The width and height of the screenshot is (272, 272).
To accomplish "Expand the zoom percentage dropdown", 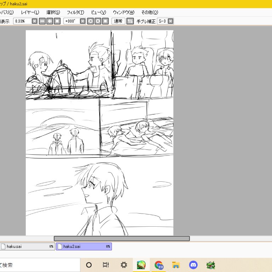I will (34, 21).
